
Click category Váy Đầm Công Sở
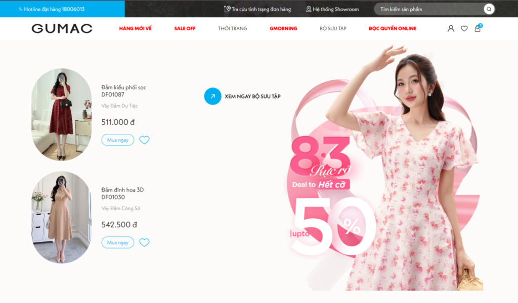[x=120, y=209]
